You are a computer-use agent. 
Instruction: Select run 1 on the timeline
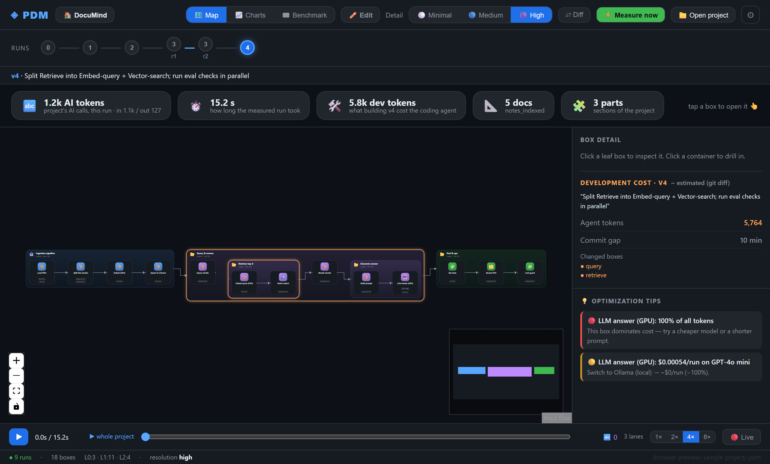[90, 48]
